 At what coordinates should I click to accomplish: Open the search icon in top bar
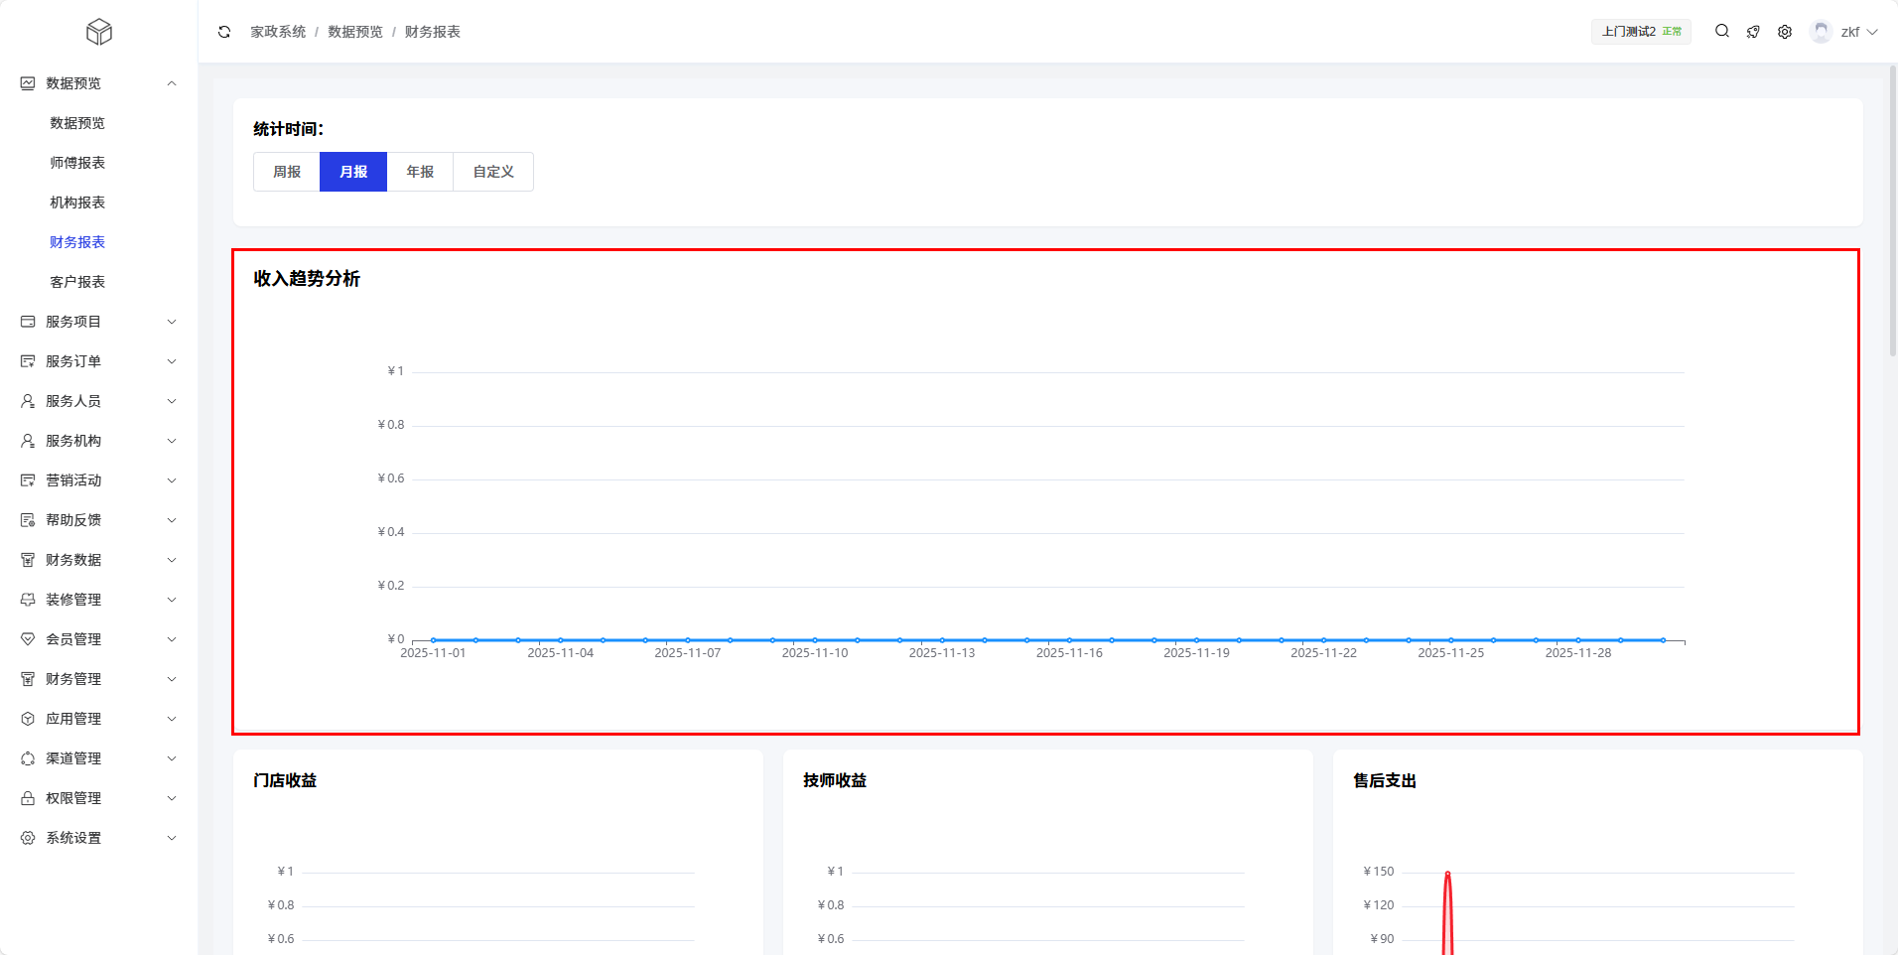click(x=1722, y=32)
